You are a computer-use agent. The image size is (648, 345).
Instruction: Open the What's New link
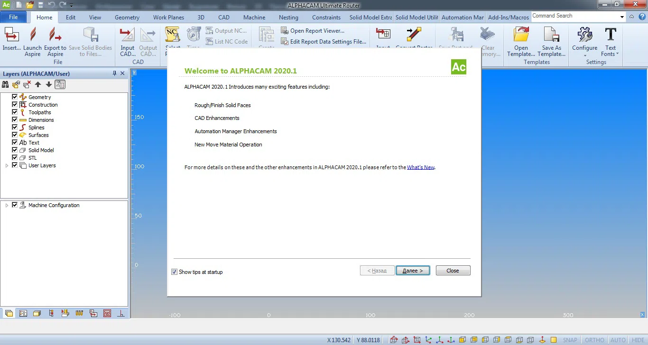[420, 167]
